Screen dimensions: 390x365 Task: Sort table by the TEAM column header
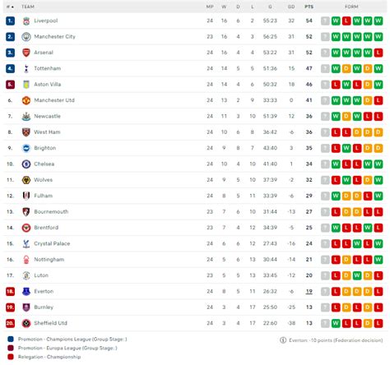point(28,7)
